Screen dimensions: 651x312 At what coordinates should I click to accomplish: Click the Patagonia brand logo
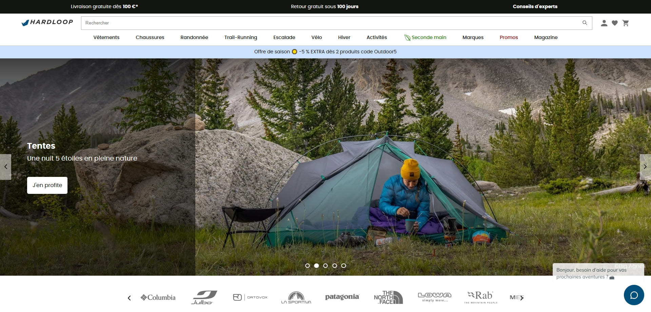point(342,297)
